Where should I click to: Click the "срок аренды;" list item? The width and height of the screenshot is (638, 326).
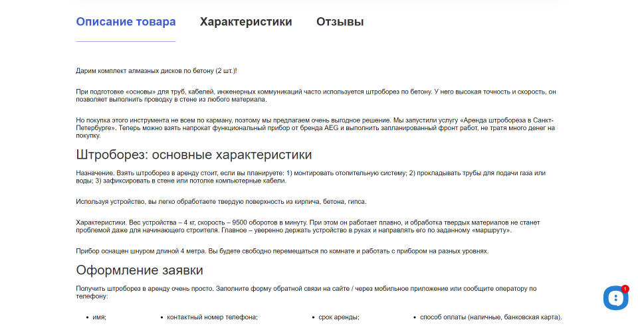click(x=338, y=317)
